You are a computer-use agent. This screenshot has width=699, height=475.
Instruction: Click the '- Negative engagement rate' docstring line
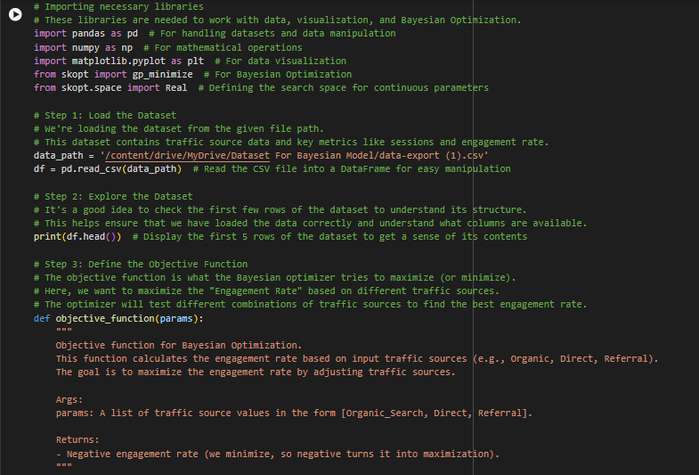[278, 454]
